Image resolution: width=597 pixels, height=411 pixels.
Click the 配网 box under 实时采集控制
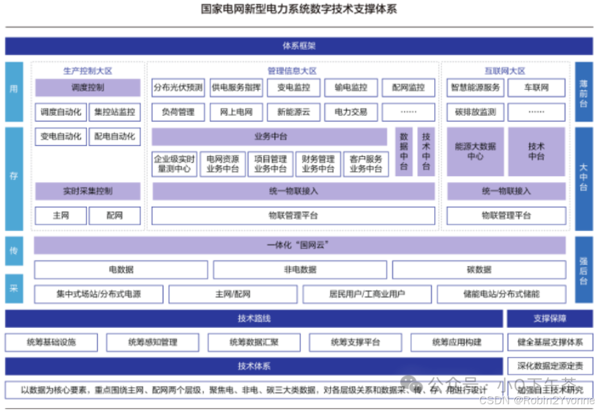[115, 216]
